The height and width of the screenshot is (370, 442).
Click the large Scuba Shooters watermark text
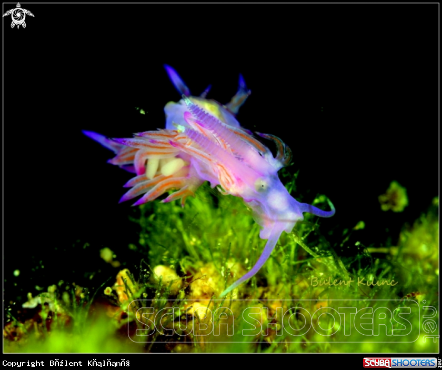point(274,321)
